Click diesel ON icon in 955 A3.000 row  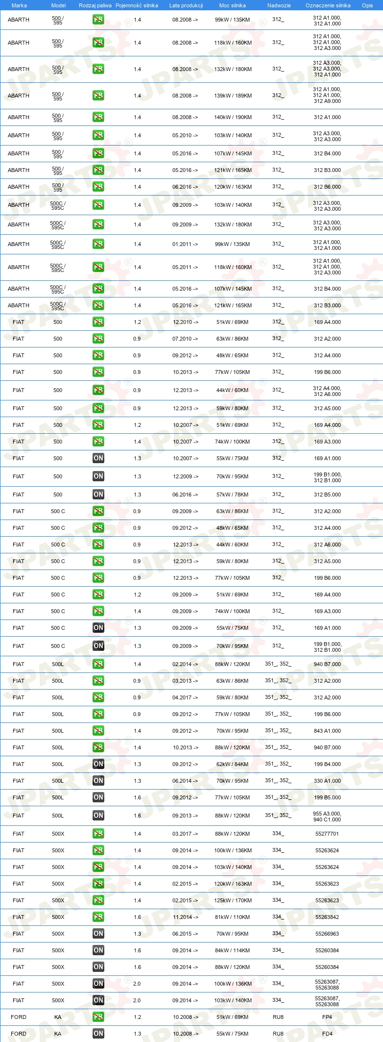point(98,816)
